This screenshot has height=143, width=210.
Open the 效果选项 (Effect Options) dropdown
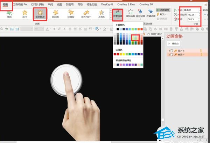click(118, 15)
